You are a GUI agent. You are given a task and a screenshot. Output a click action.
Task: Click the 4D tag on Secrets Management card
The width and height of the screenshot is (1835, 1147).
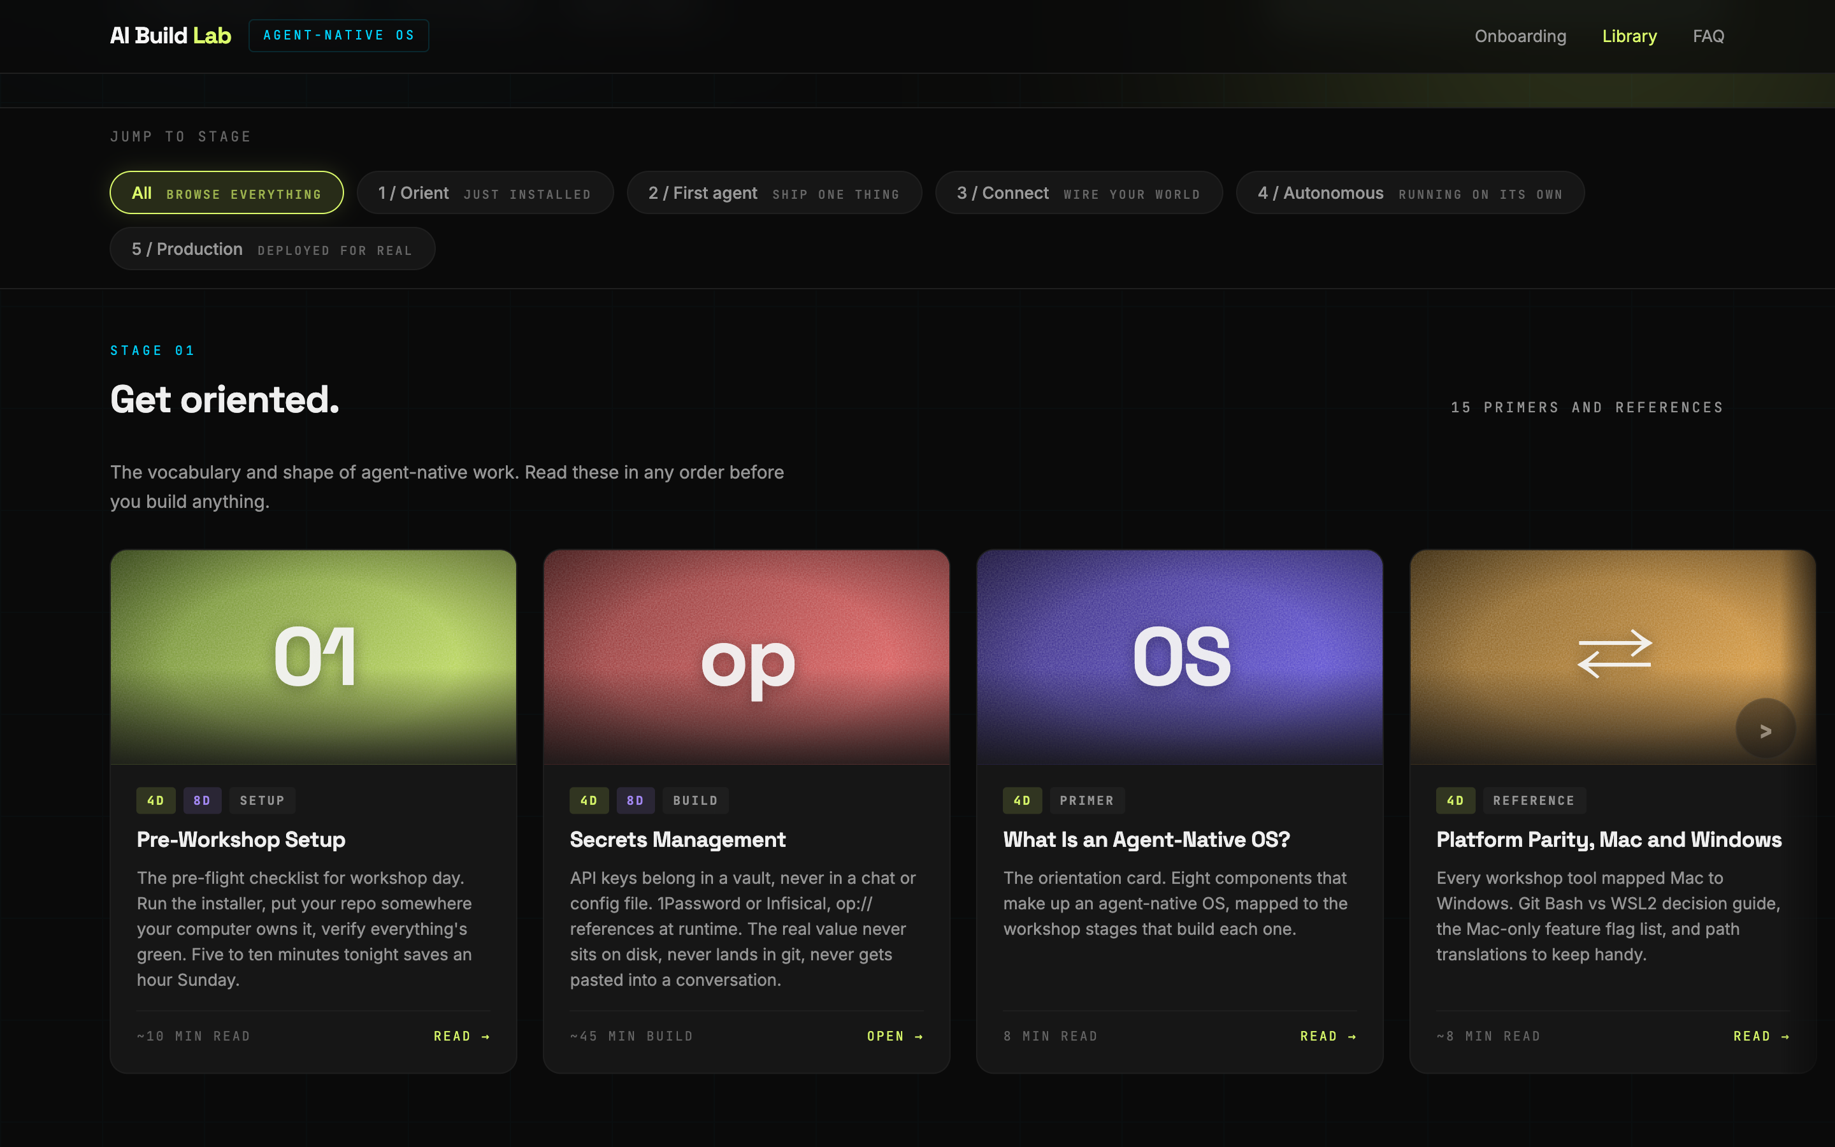click(589, 800)
